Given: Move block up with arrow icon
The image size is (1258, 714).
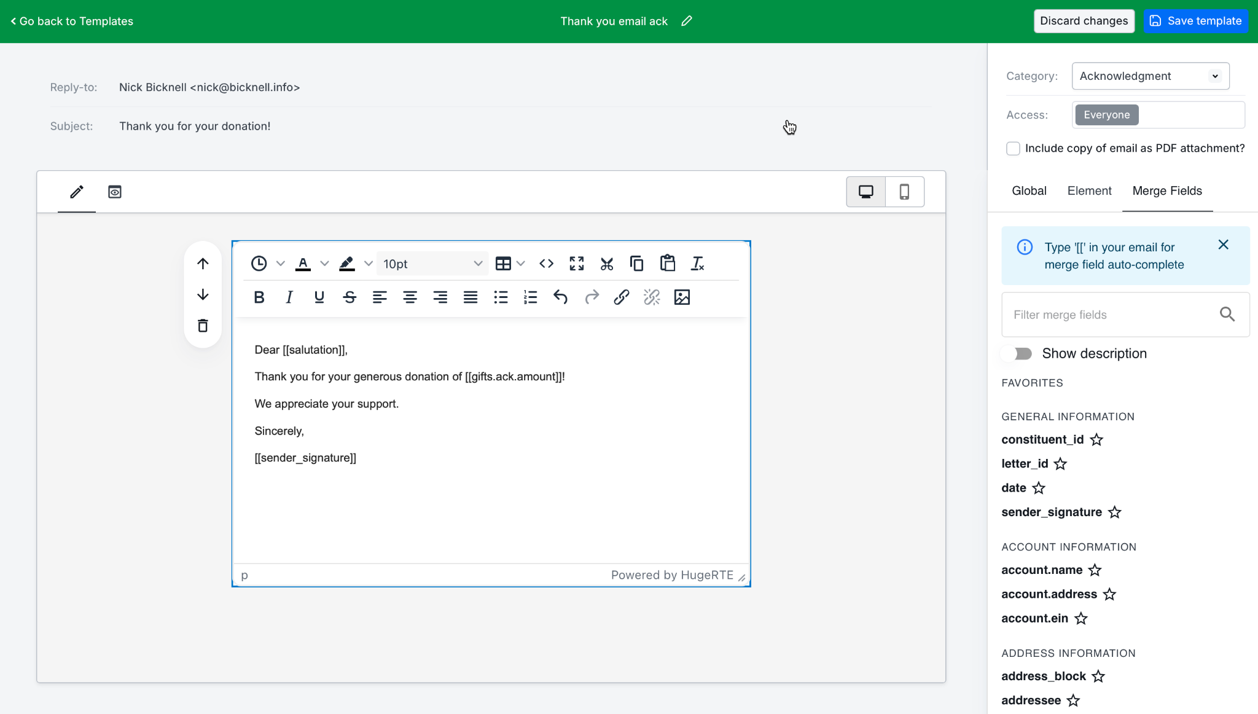Looking at the screenshot, I should click(x=203, y=264).
